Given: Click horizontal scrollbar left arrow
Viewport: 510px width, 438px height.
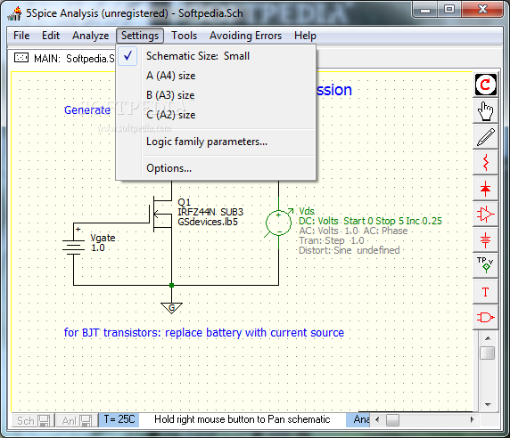Looking at the screenshot, I should coord(377,419).
